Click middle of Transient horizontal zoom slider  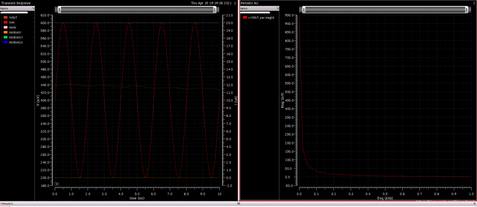[137, 10]
